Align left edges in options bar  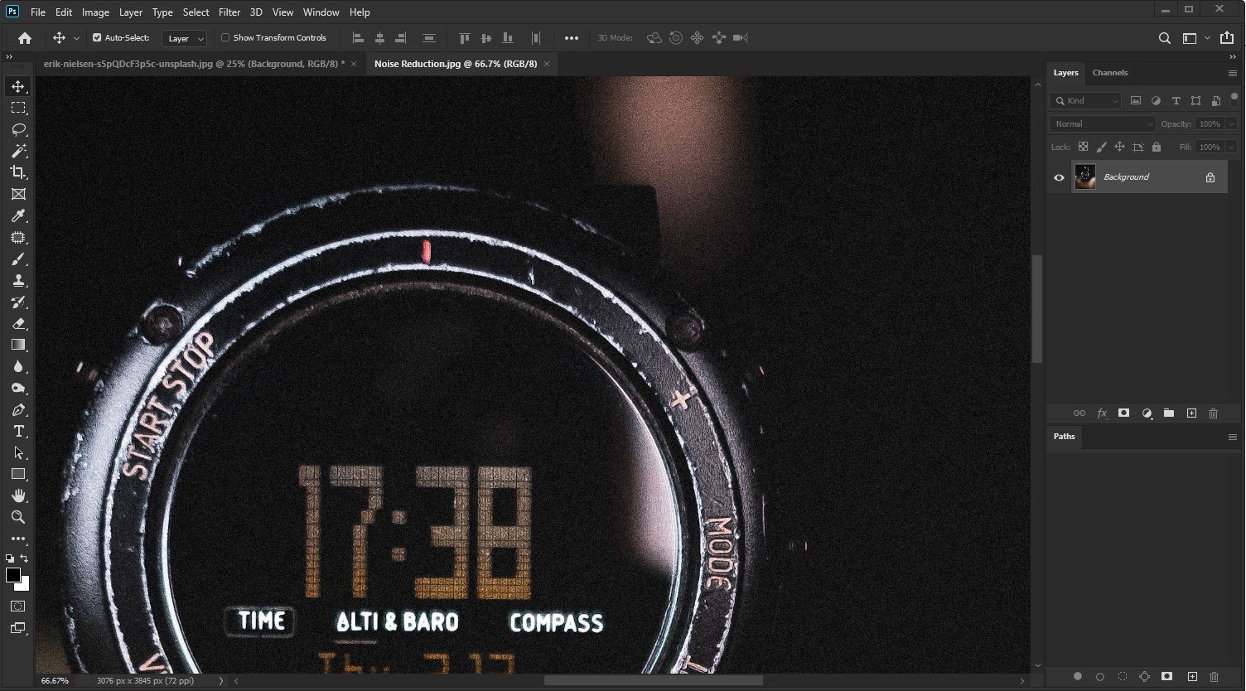coord(358,38)
